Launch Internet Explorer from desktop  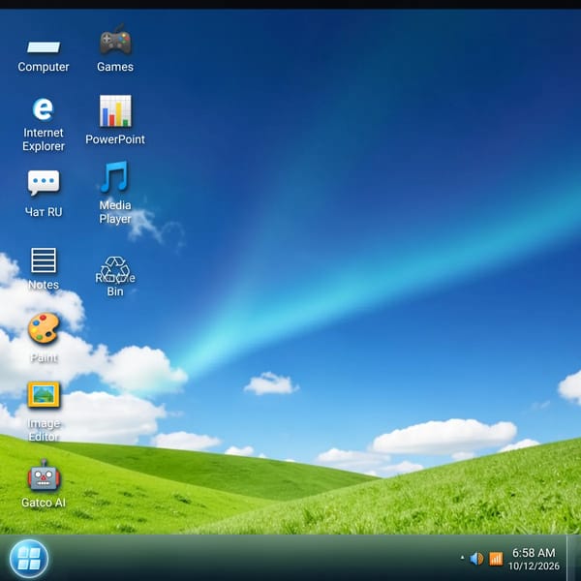point(44,109)
